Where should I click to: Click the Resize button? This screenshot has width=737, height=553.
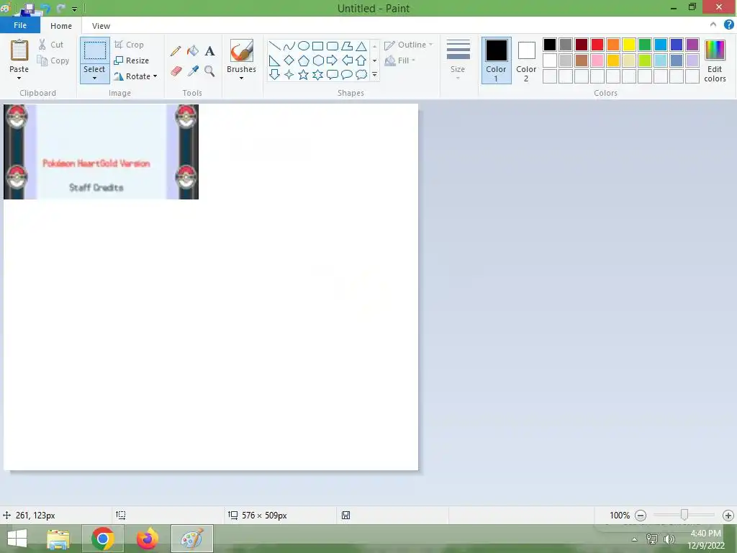click(131, 60)
